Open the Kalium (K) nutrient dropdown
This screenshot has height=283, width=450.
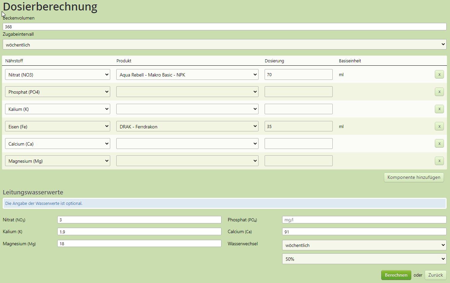pyautogui.click(x=58, y=109)
